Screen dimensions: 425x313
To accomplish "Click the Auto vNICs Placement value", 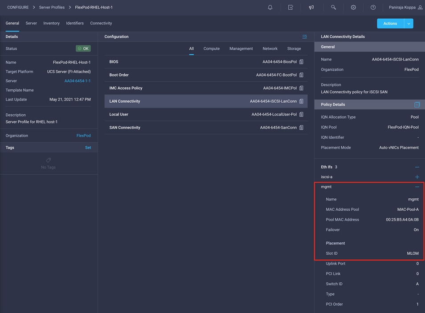I will [x=399, y=148].
